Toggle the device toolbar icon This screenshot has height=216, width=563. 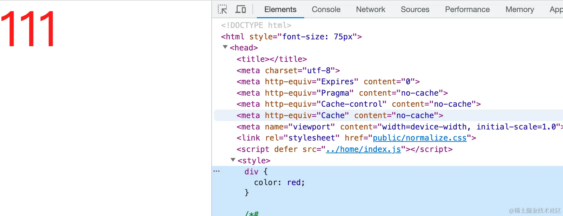(241, 9)
